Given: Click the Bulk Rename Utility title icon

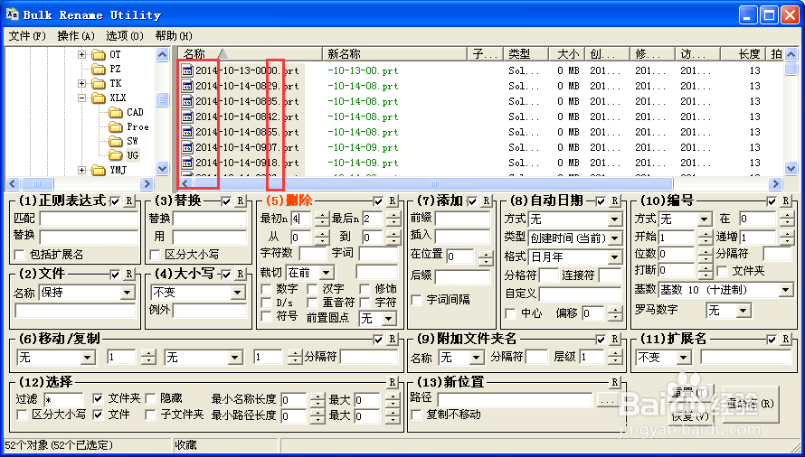Looking at the screenshot, I should click(x=13, y=14).
